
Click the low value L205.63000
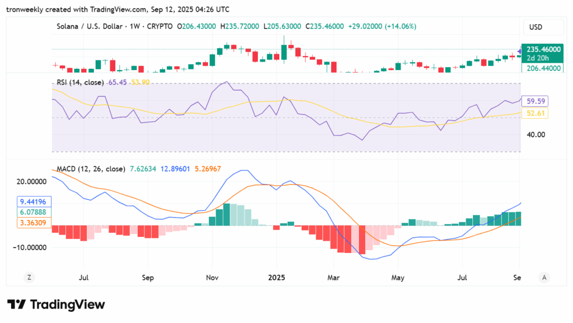point(282,26)
